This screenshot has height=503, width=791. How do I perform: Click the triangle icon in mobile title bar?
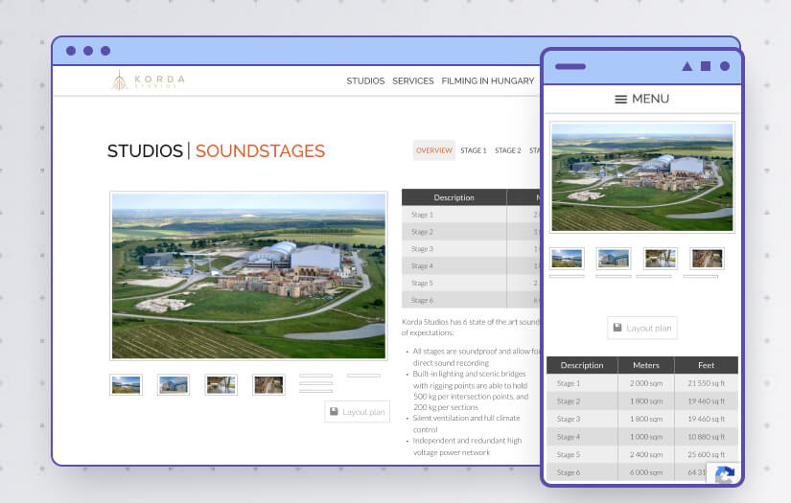coord(687,66)
